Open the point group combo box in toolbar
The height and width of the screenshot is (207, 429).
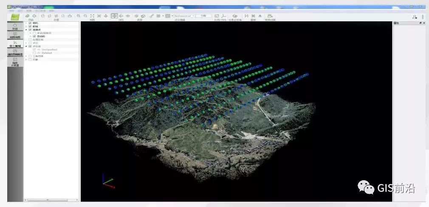click(x=184, y=16)
